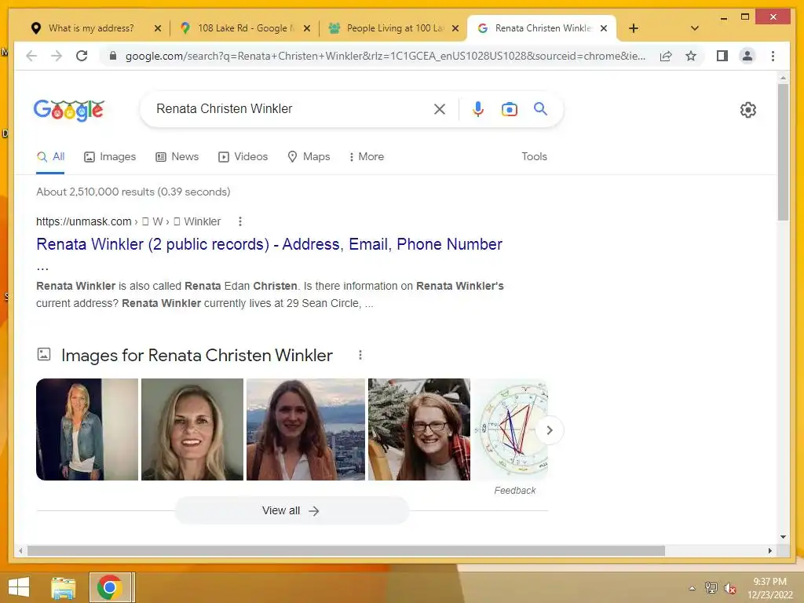This screenshot has height=603, width=804.
Task: Select the Images search filter
Action: (110, 157)
